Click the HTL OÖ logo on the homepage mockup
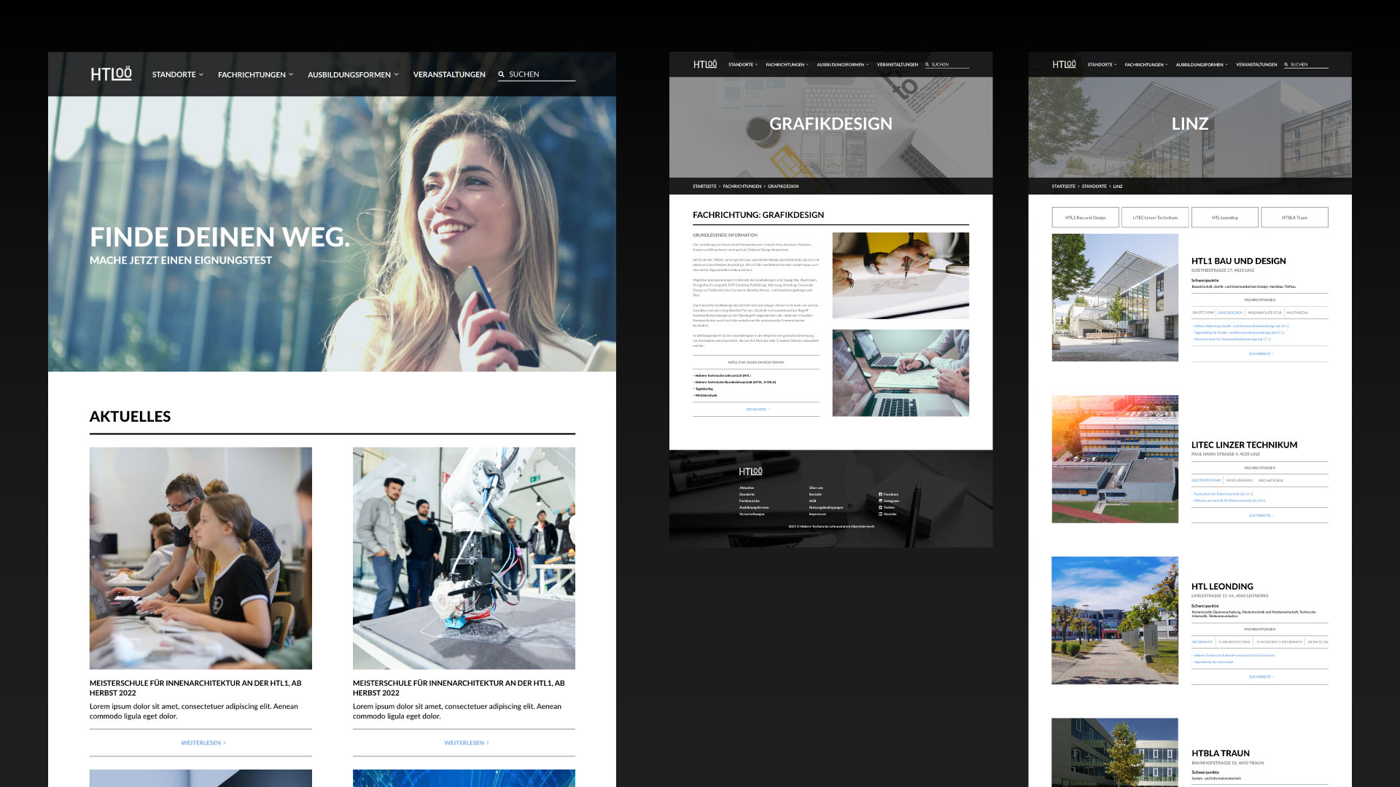This screenshot has width=1400, height=787. [111, 74]
